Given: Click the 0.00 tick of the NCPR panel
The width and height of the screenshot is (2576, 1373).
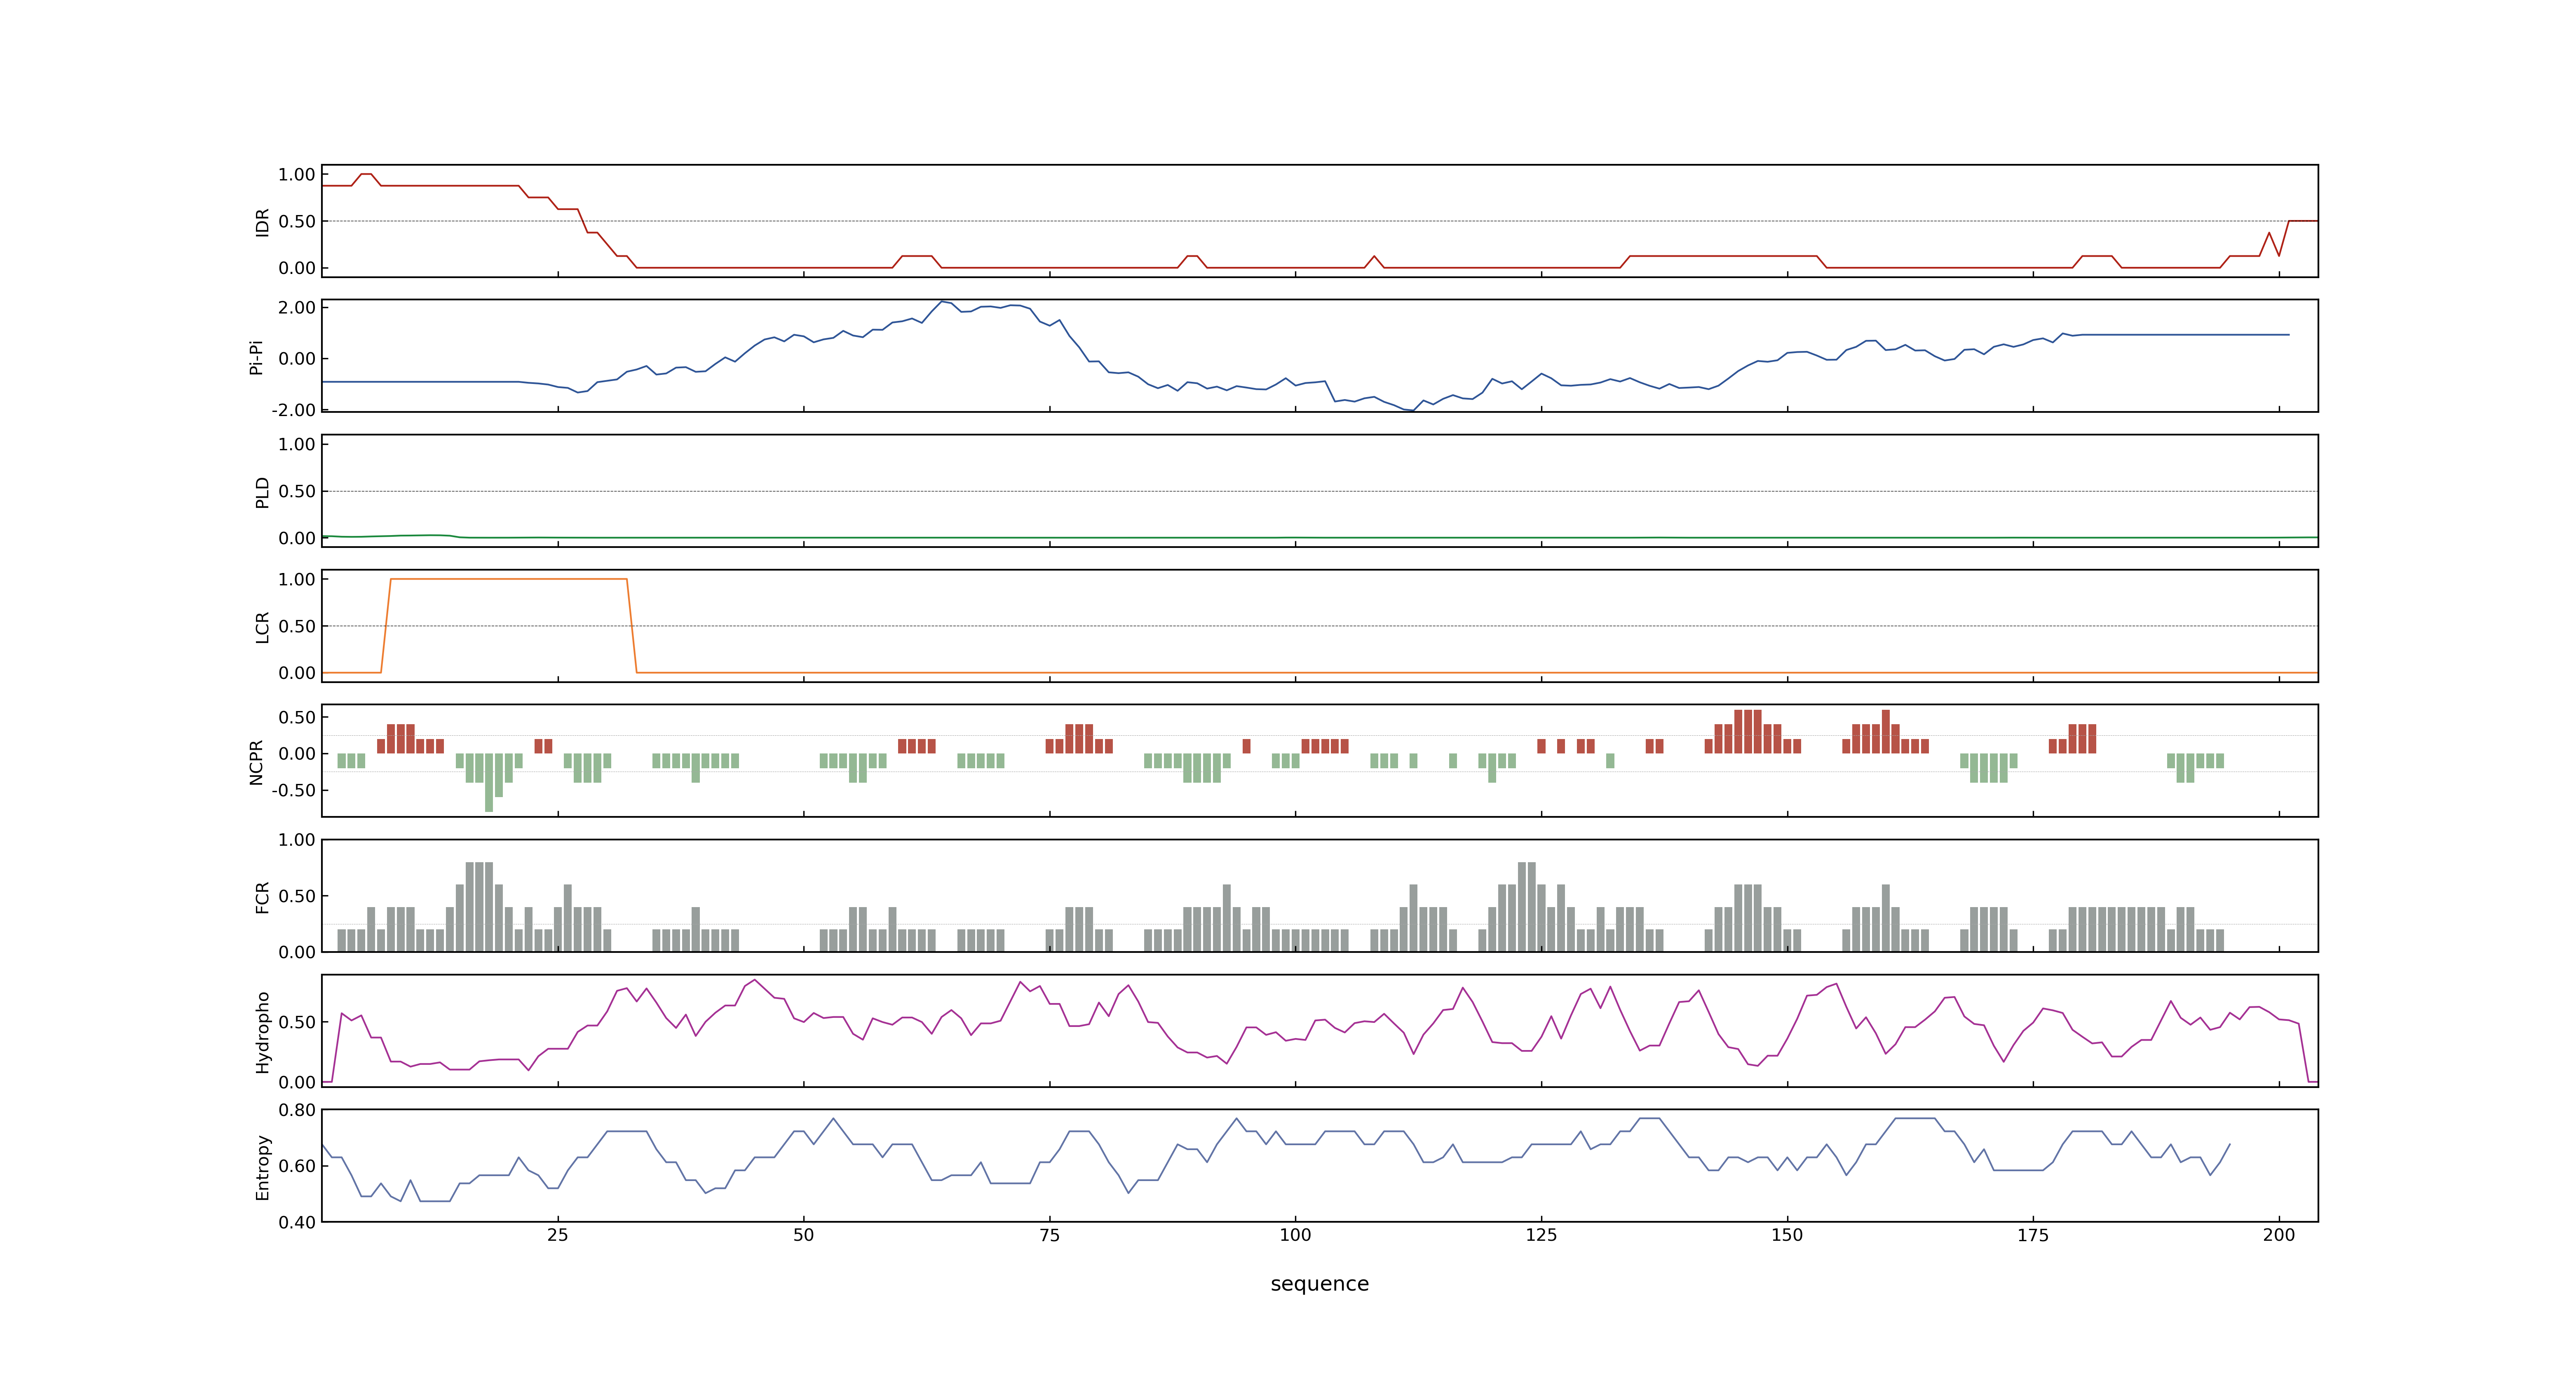Looking at the screenshot, I should pyautogui.click(x=297, y=753).
